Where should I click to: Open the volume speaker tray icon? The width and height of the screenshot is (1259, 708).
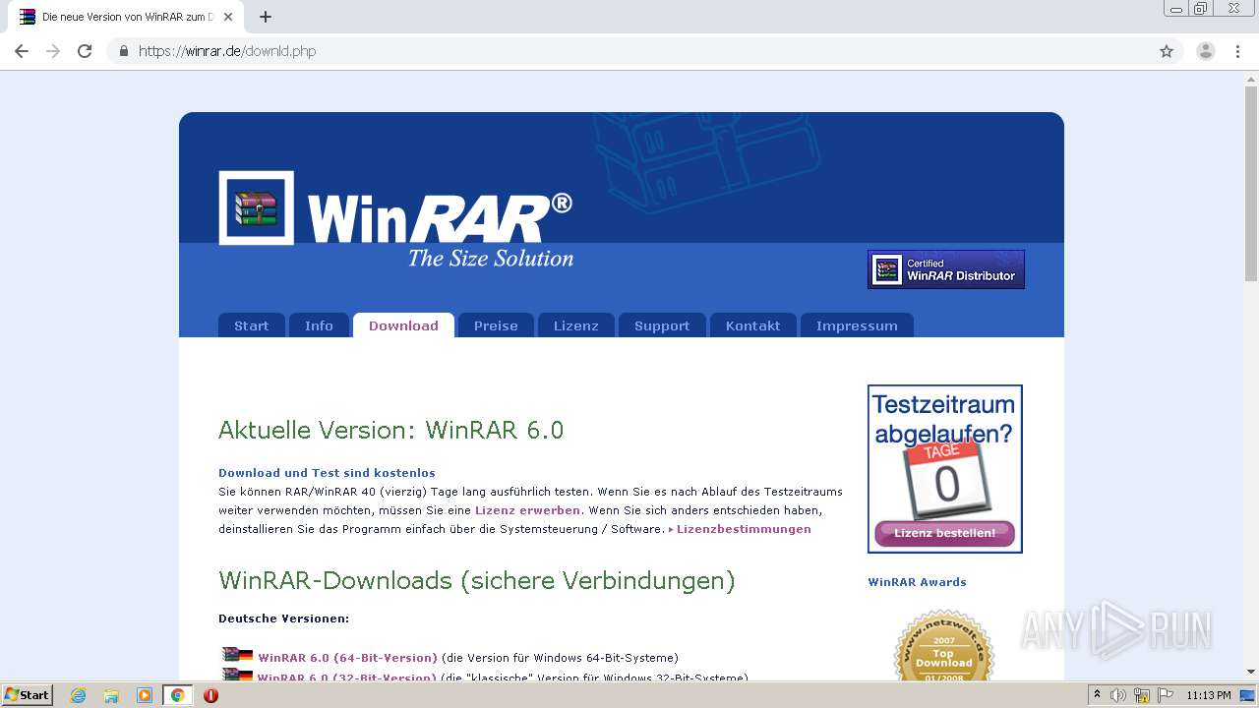1118,695
